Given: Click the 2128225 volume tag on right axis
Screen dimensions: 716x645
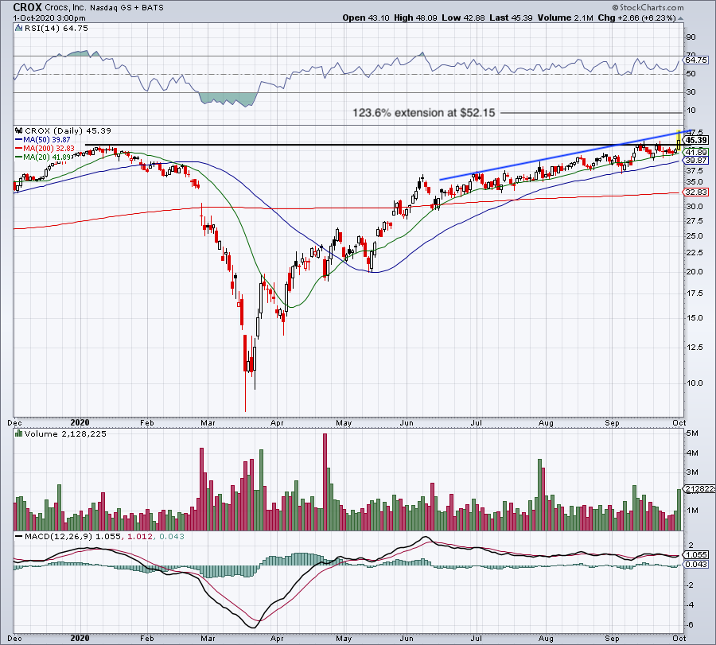Looking at the screenshot, I should pos(700,489).
